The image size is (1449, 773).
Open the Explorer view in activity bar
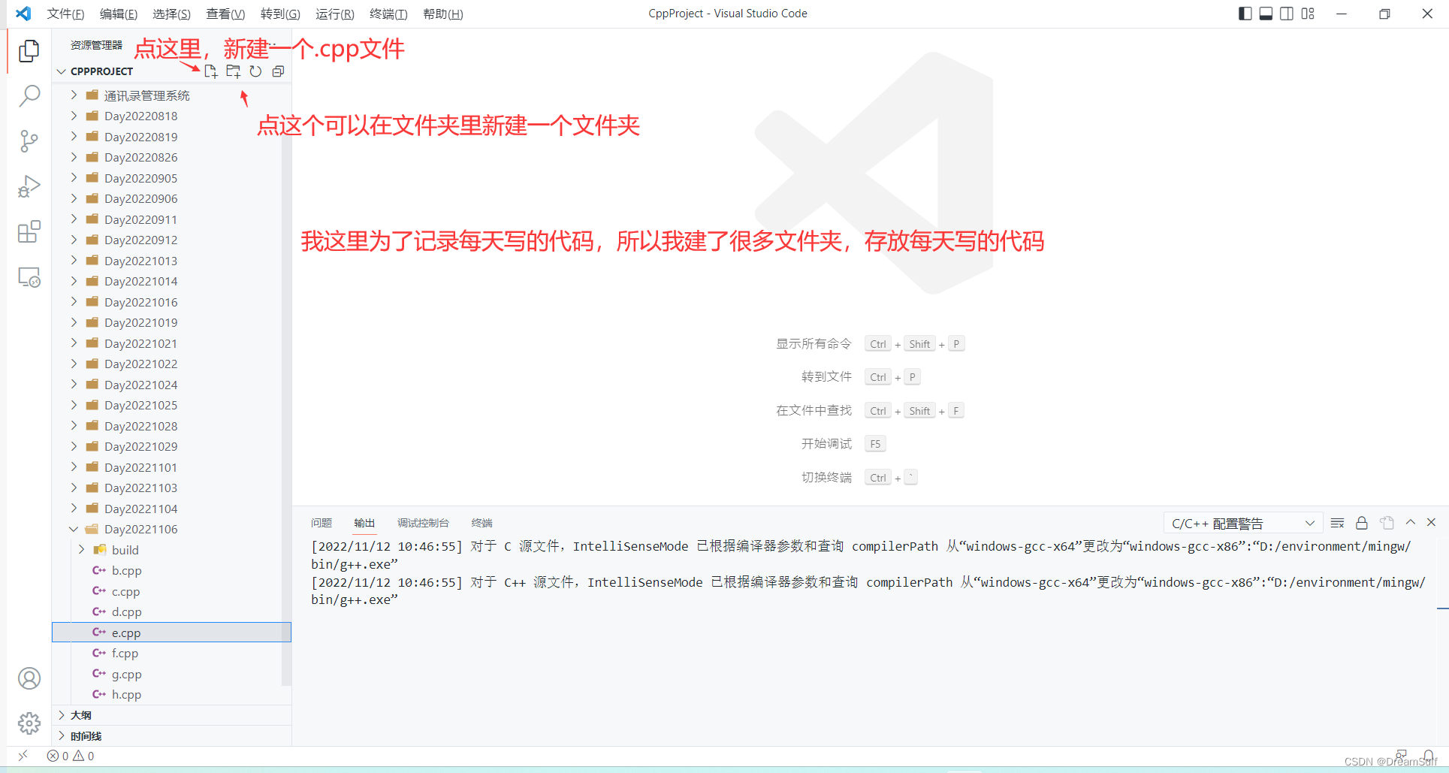click(29, 51)
